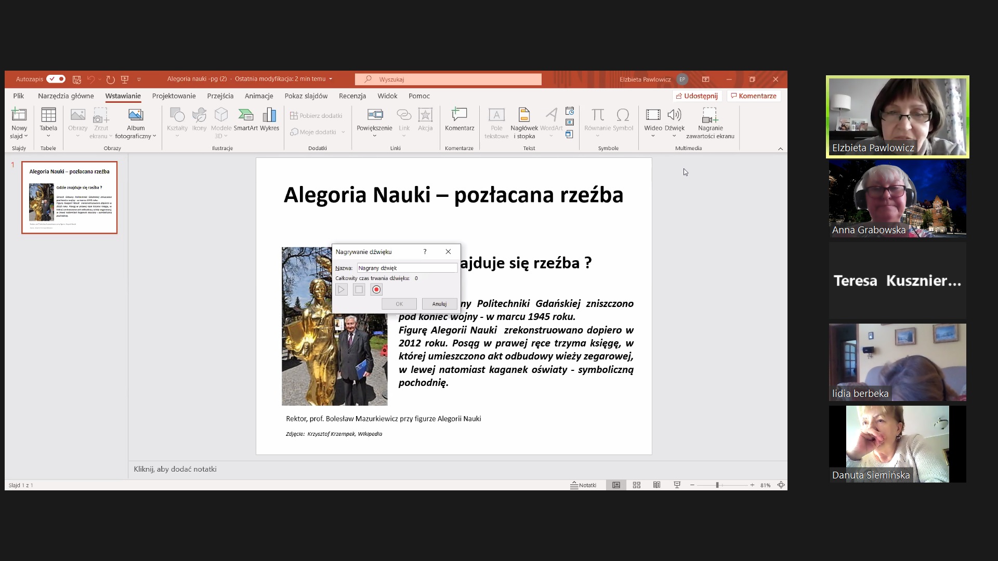Image resolution: width=998 pixels, height=561 pixels.
Task: Open the Wideo dropdown arrow
Action: [653, 136]
